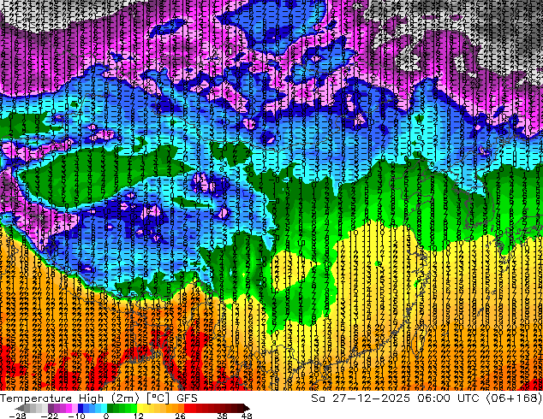
Task: Click the '38' legend scale value
Action: click(222, 416)
